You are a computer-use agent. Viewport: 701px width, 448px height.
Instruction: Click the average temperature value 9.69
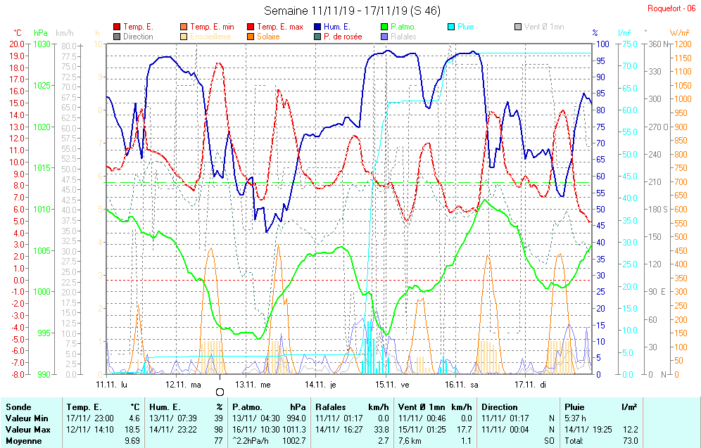132,441
